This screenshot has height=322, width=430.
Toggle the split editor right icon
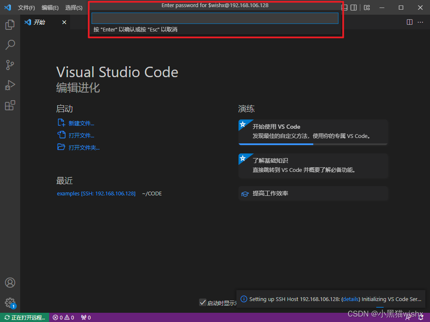[409, 22]
